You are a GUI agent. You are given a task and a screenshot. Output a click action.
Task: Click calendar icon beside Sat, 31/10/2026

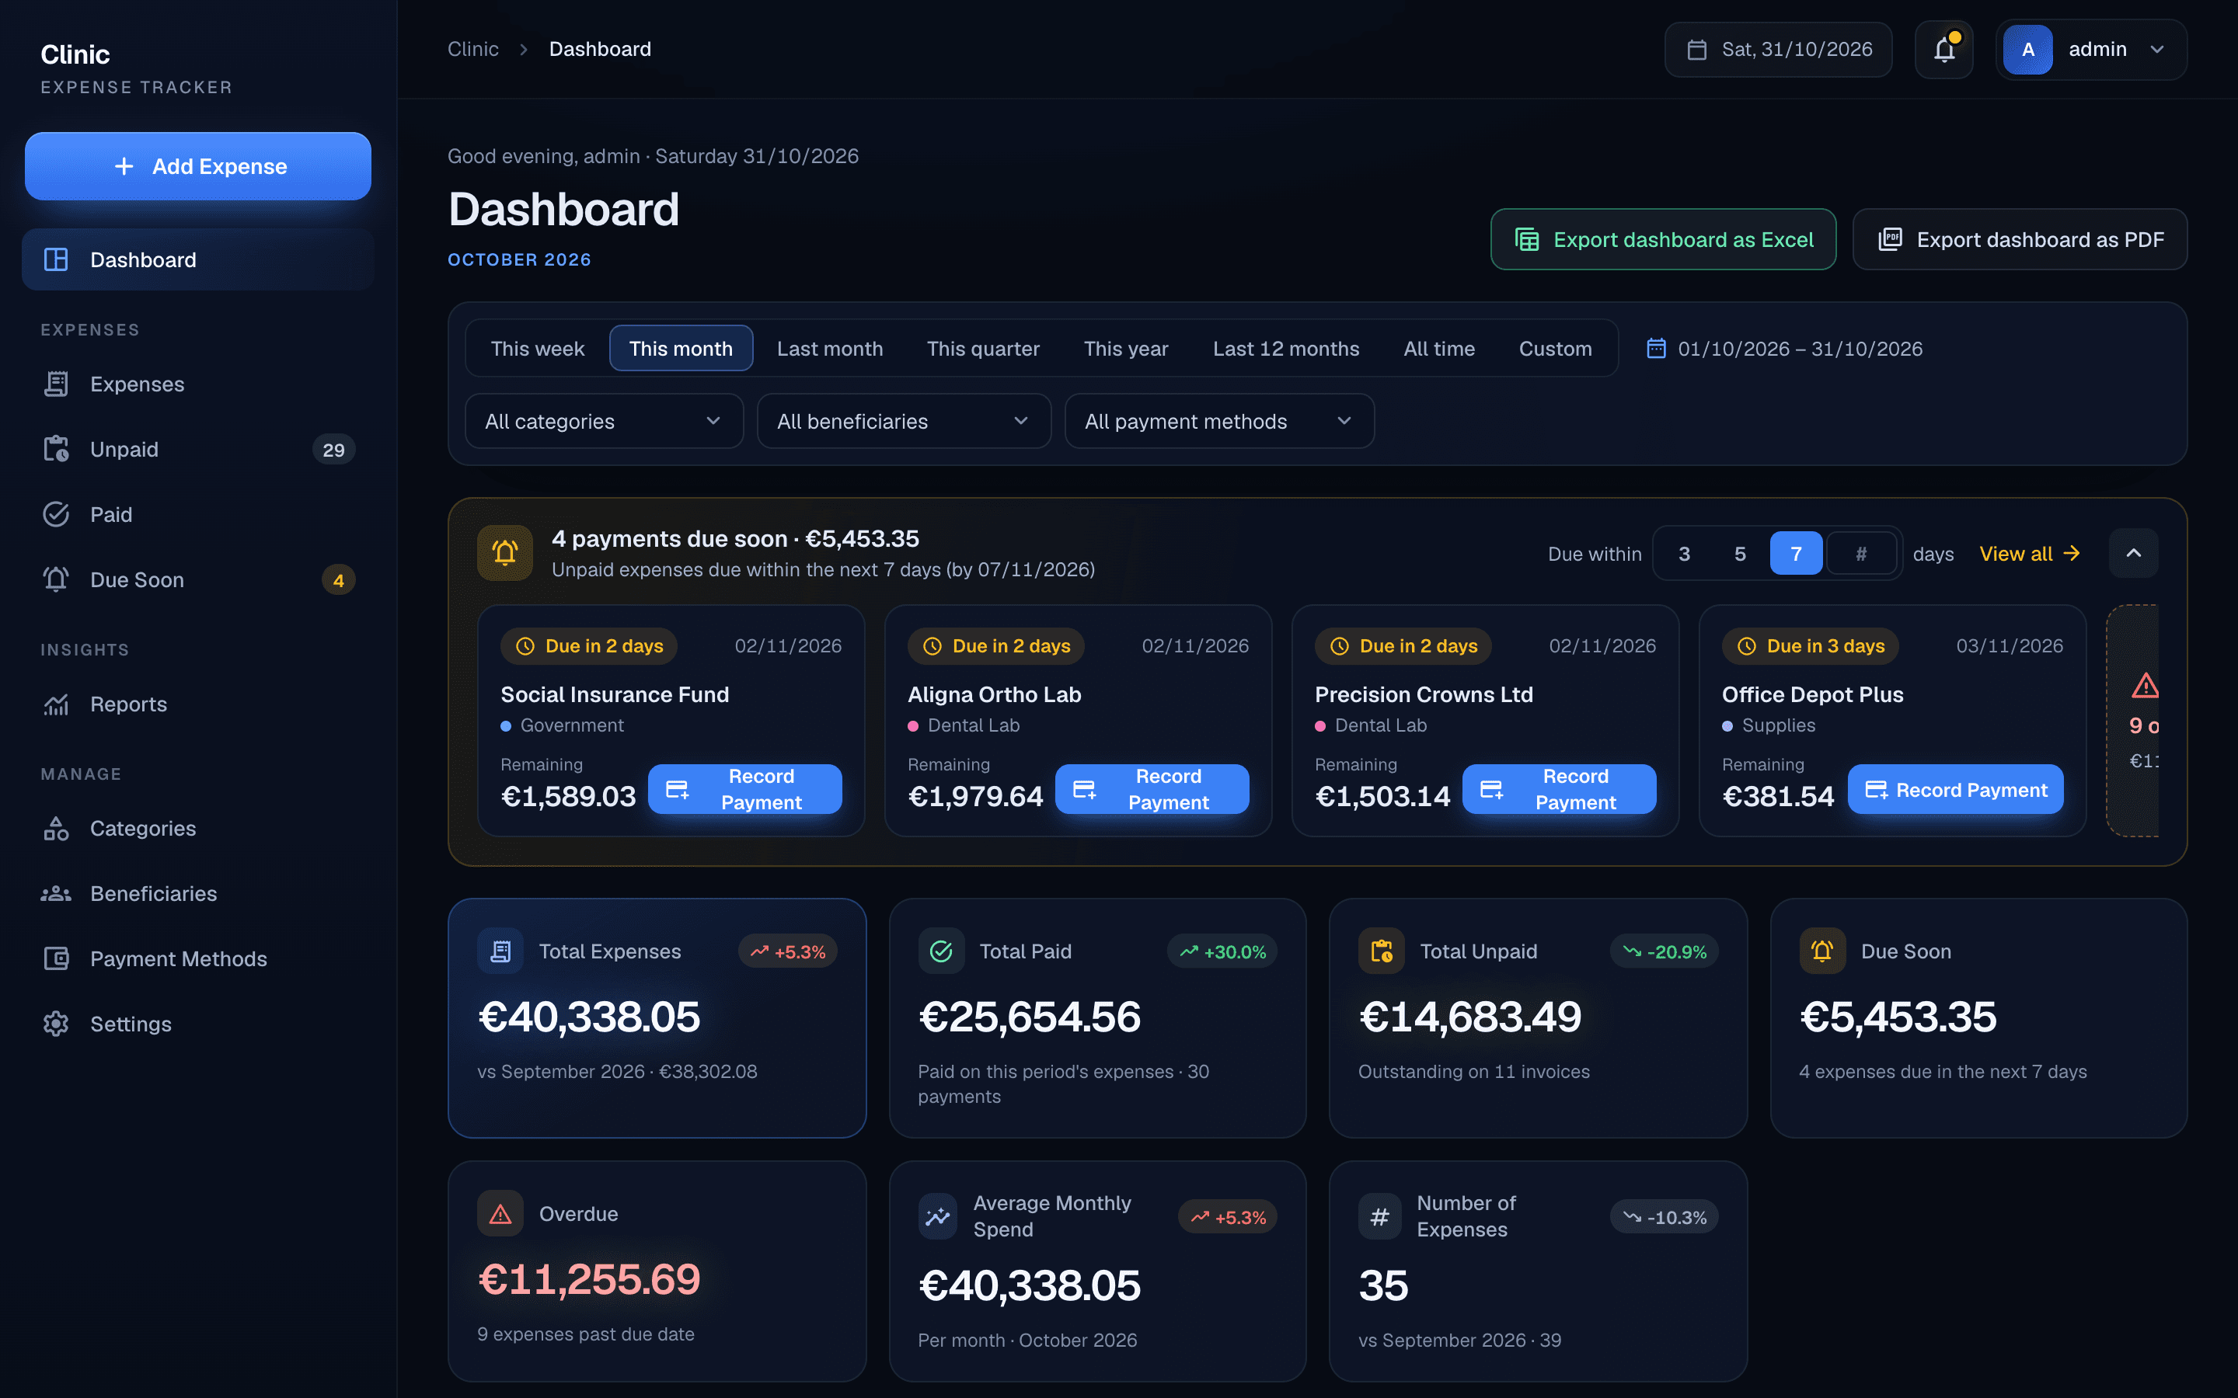(1697, 50)
